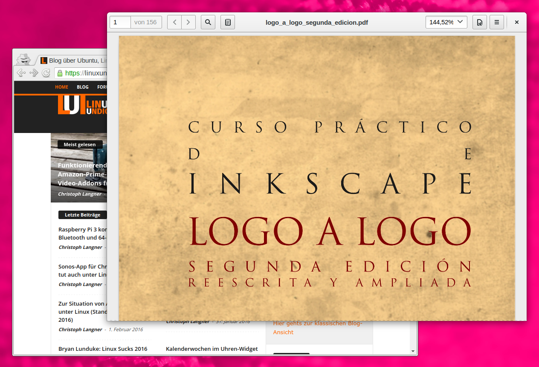The width and height of the screenshot is (539, 367).
Task: Click the Meist gelesen label
Action: (80, 144)
